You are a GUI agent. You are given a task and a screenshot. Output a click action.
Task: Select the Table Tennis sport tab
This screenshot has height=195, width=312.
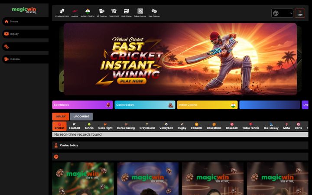[251, 126]
